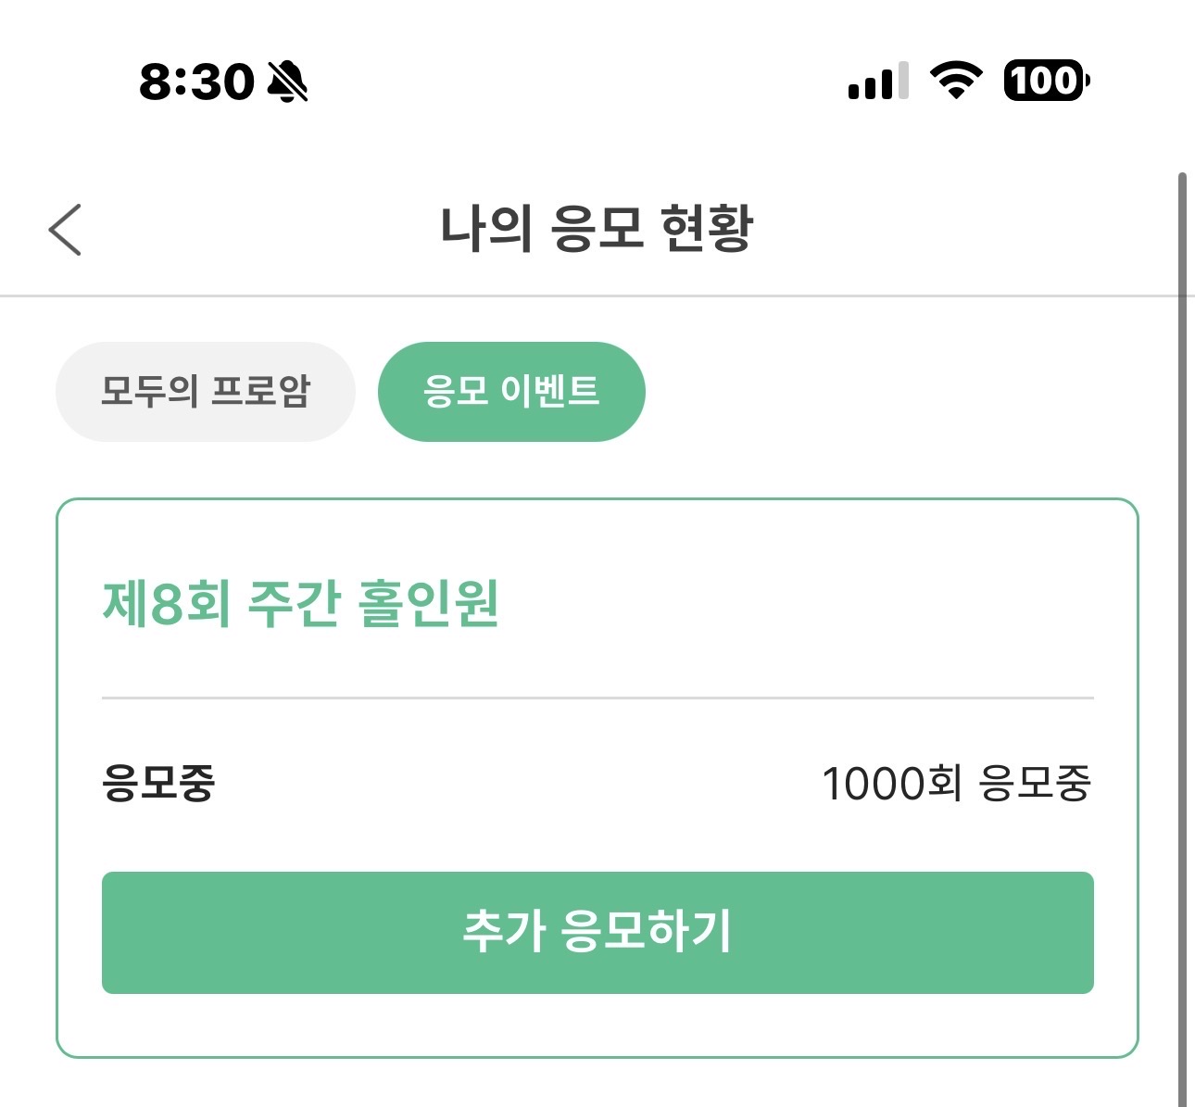Tap the back chevron arrow
The width and height of the screenshot is (1195, 1107).
pyautogui.click(x=65, y=229)
